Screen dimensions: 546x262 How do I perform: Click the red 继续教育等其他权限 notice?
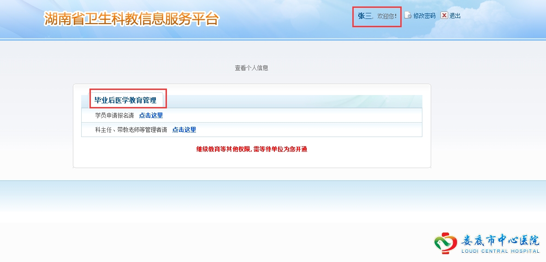tap(251, 149)
